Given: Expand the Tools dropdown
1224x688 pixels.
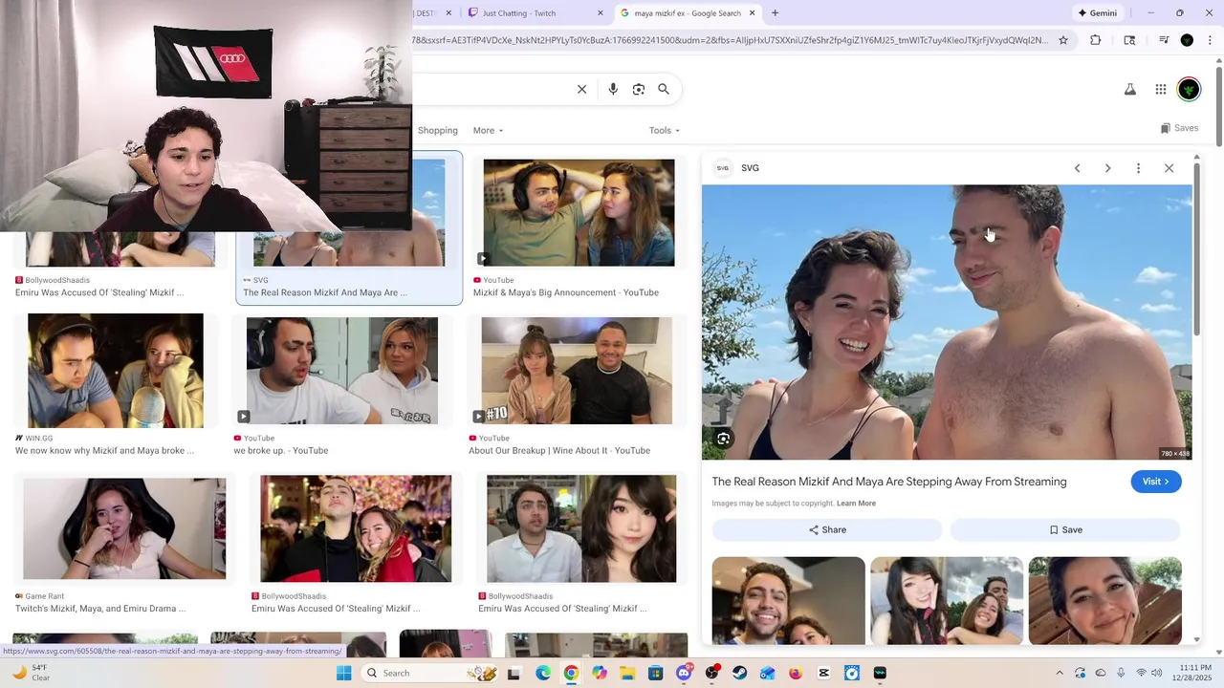Looking at the screenshot, I should (665, 130).
